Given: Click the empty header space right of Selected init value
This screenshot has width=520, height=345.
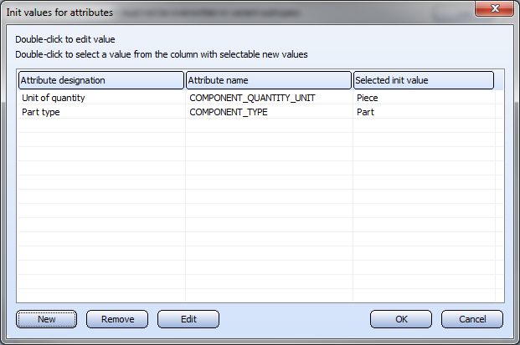Looking at the screenshot, I should (499, 80).
